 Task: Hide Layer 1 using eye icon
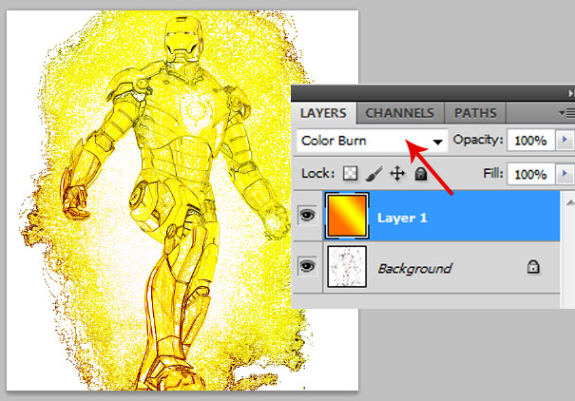tap(307, 215)
